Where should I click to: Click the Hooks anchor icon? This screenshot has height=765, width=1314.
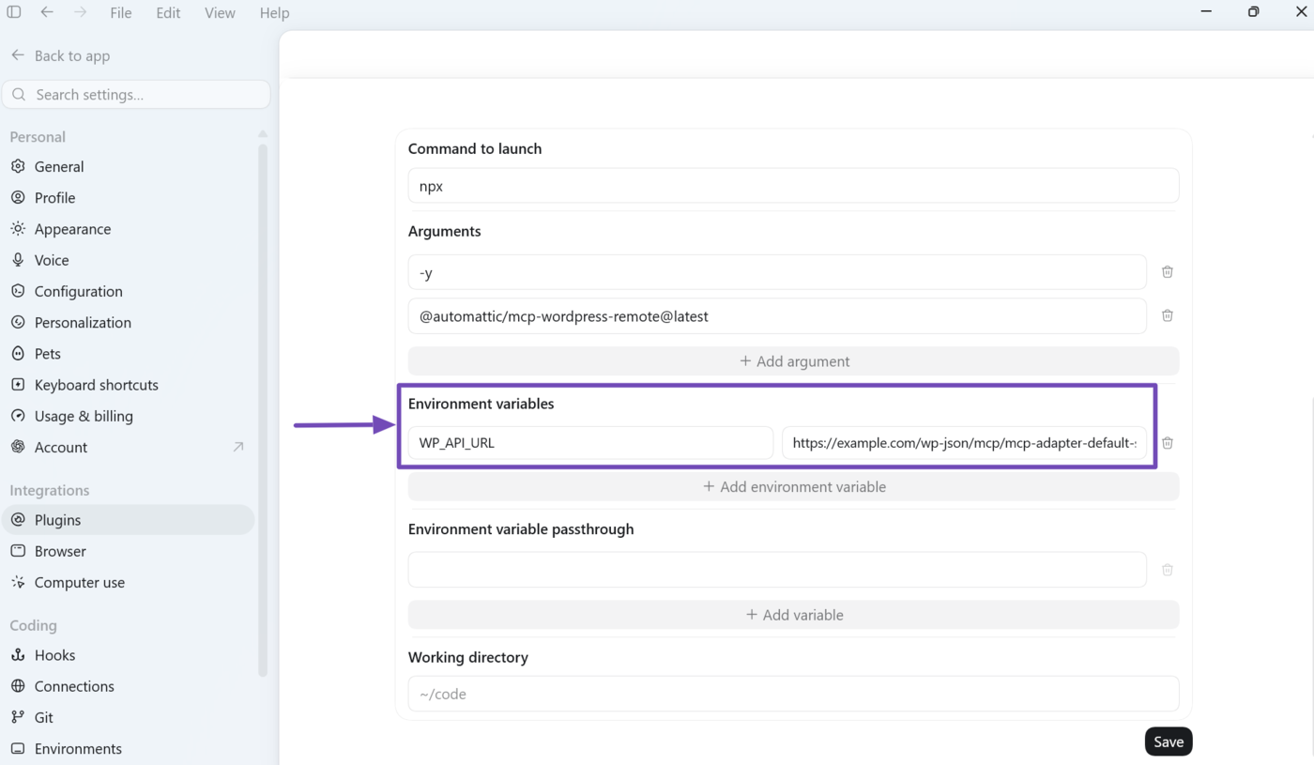18,655
